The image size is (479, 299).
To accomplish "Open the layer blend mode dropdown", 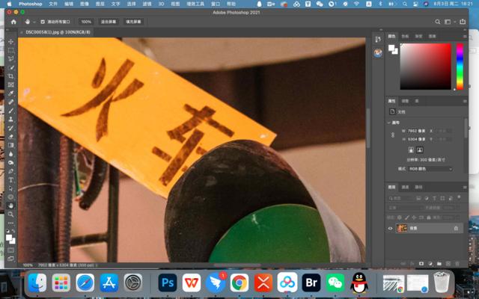I will pyautogui.click(x=405, y=208).
